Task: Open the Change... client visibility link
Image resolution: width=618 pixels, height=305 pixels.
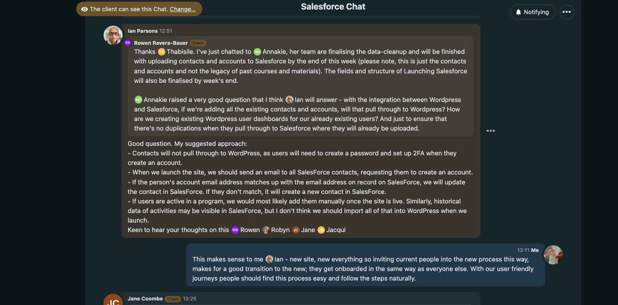Action: tap(182, 9)
